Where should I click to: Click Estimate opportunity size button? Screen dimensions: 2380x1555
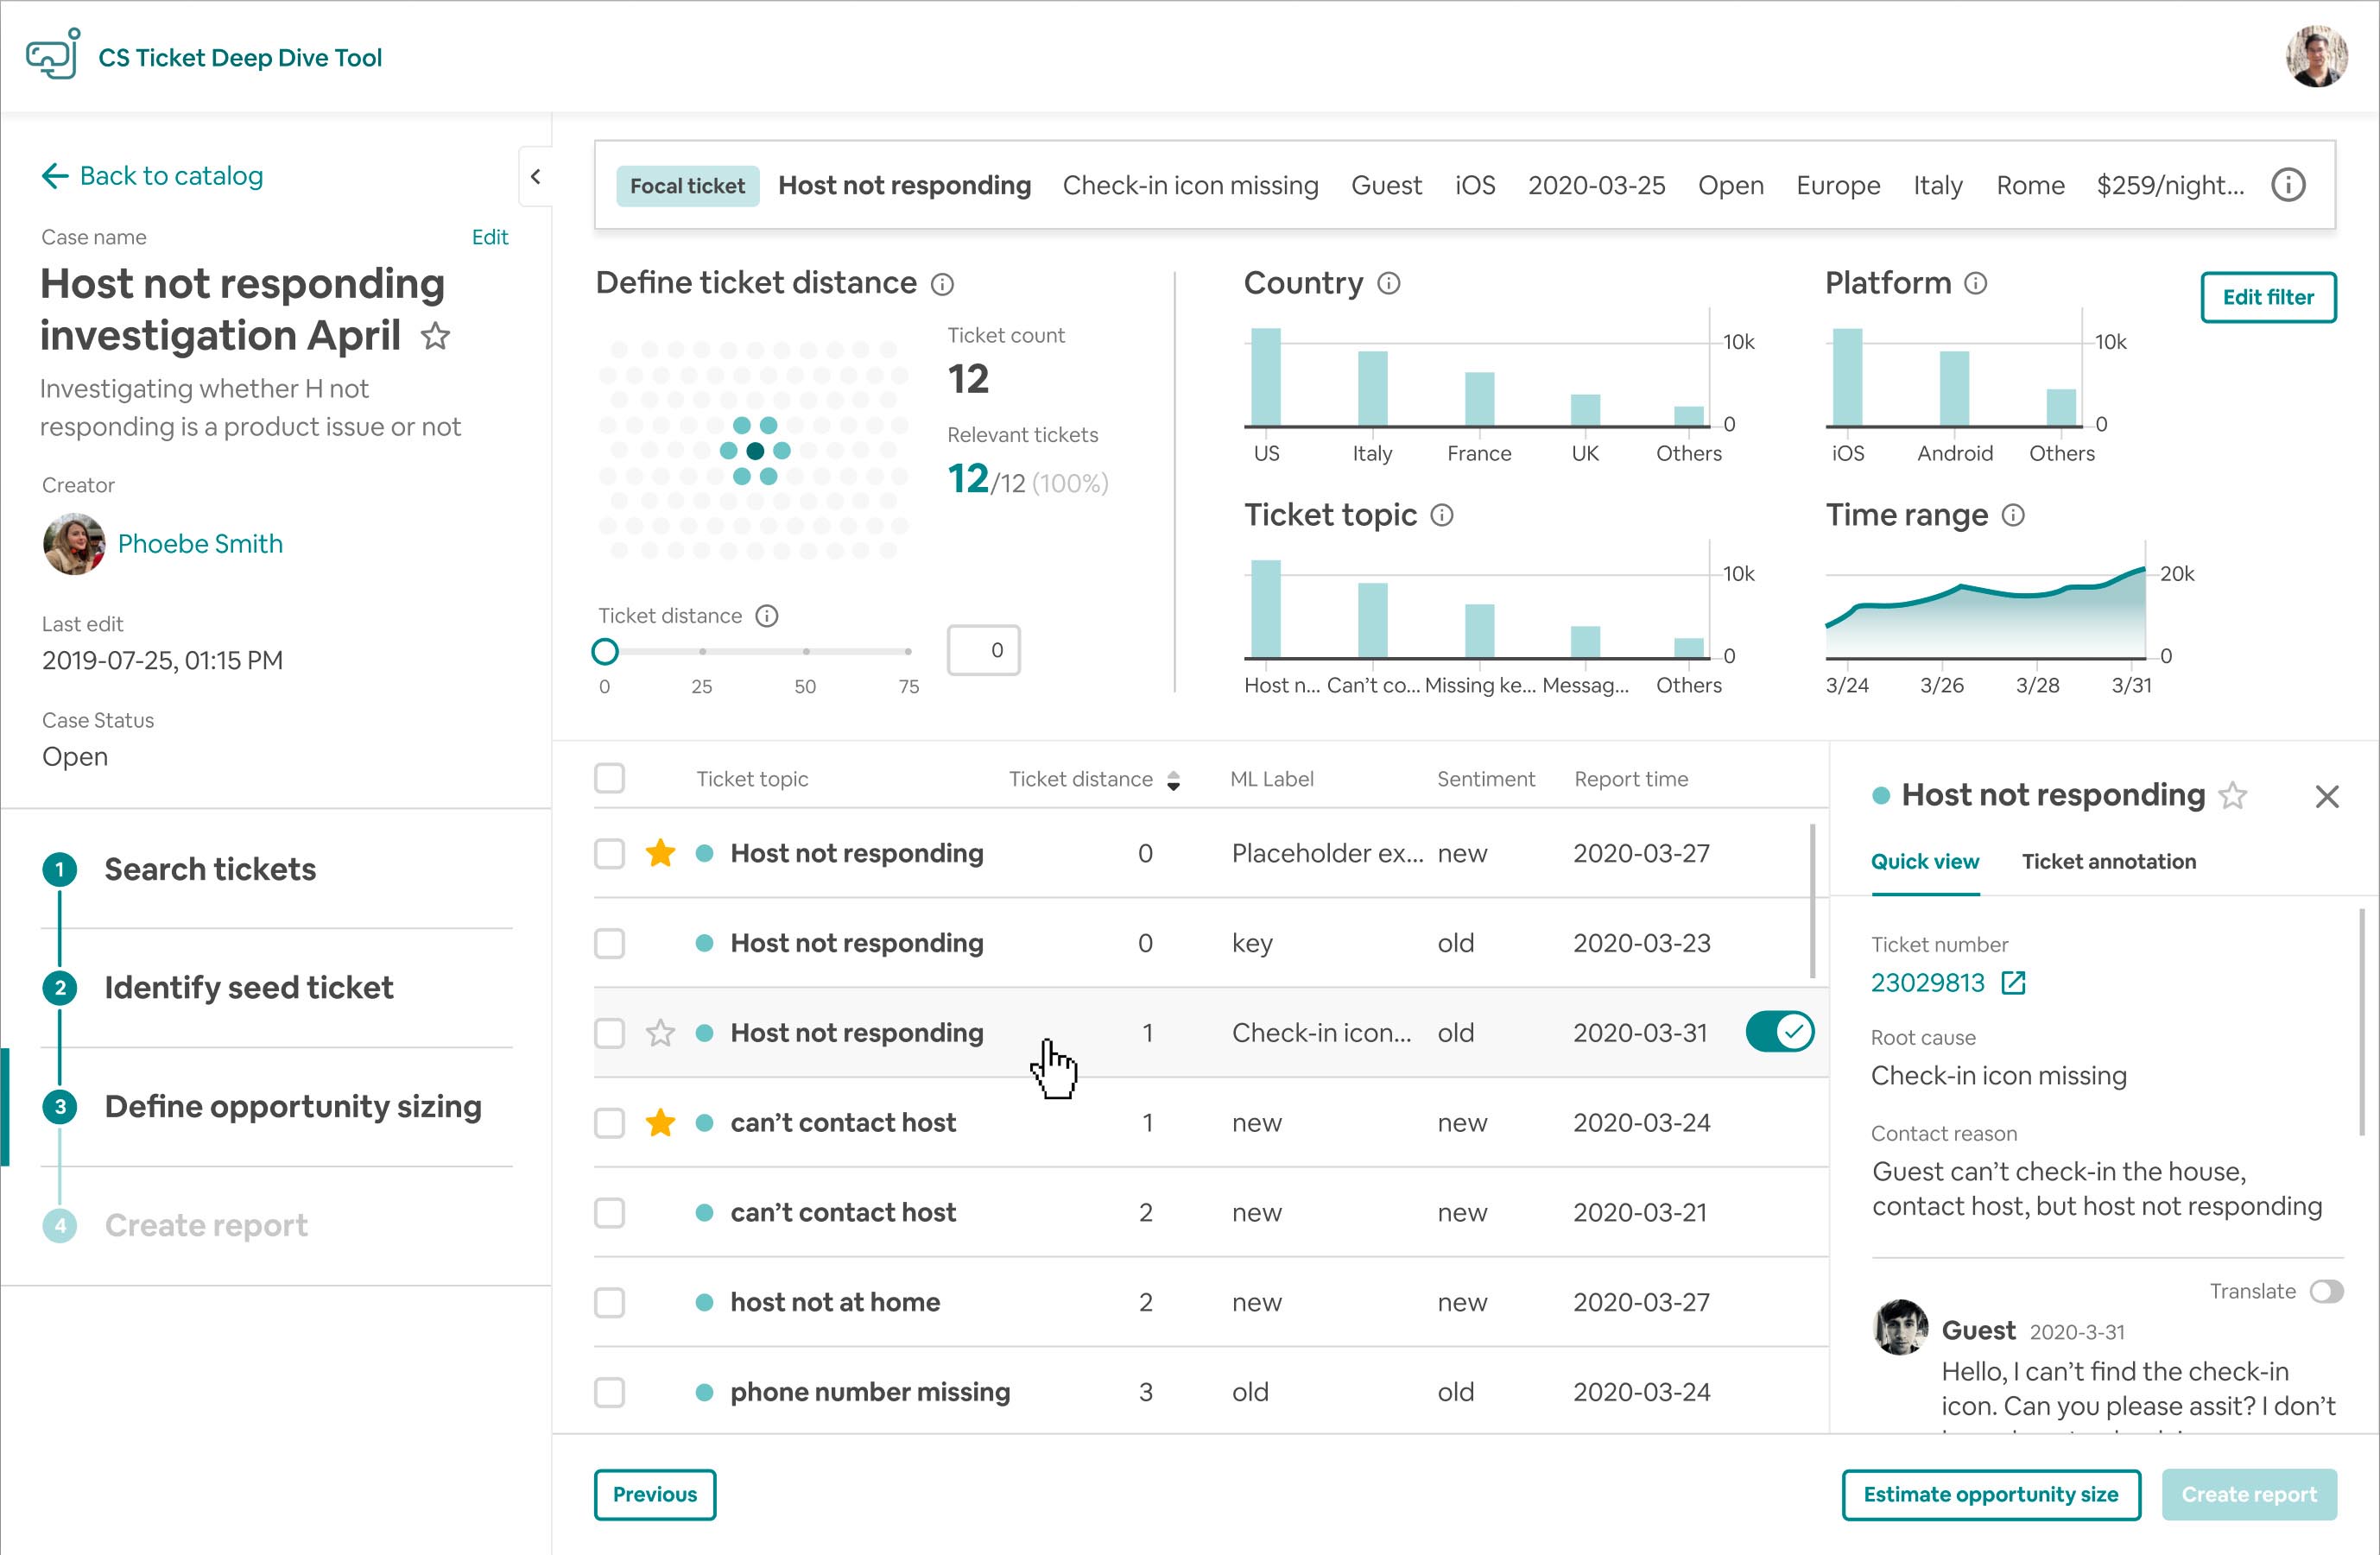point(1990,1494)
